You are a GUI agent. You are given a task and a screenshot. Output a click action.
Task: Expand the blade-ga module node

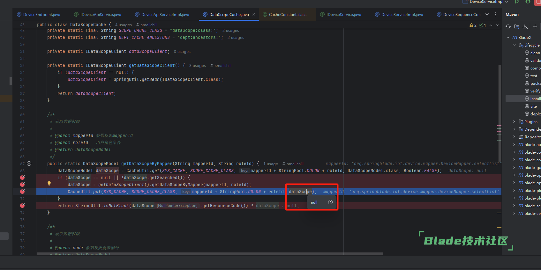[x=514, y=167]
